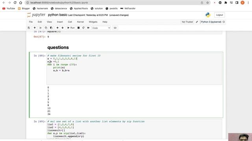
Task: Share this page via the share icon
Action: pos(202,3)
